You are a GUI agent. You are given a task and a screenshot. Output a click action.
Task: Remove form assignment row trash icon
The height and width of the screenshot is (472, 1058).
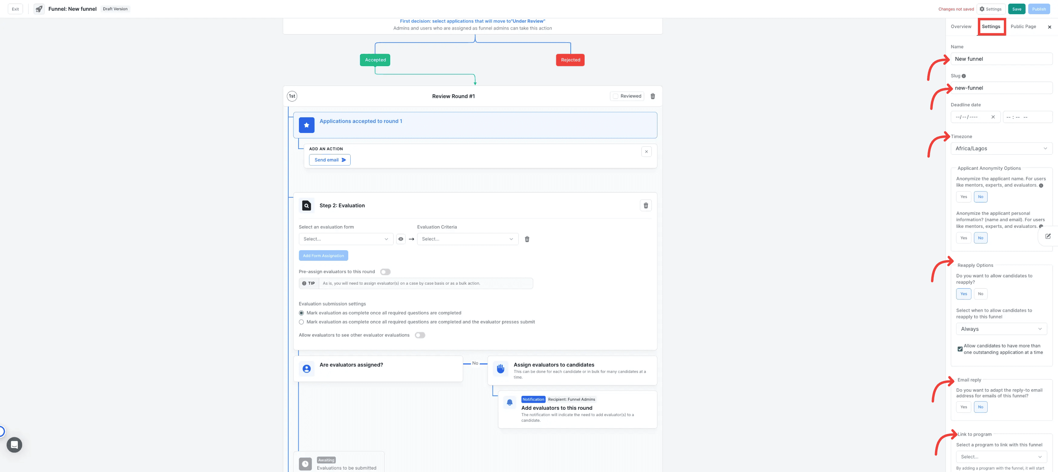pos(527,239)
